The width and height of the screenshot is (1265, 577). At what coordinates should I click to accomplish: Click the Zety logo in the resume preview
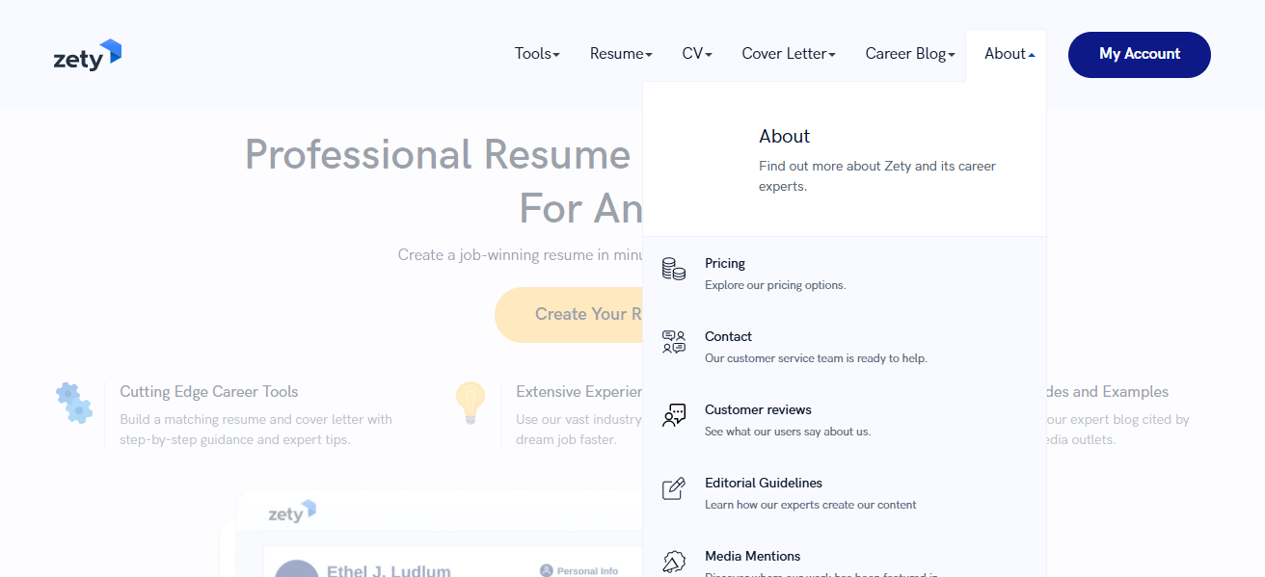click(292, 511)
